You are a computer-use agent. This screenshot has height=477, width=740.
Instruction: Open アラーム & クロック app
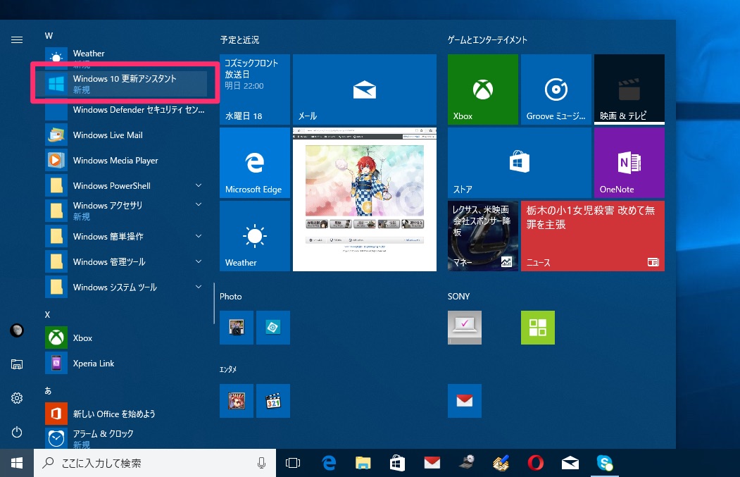tap(125, 438)
